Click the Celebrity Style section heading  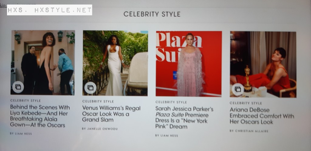[x=152, y=14]
